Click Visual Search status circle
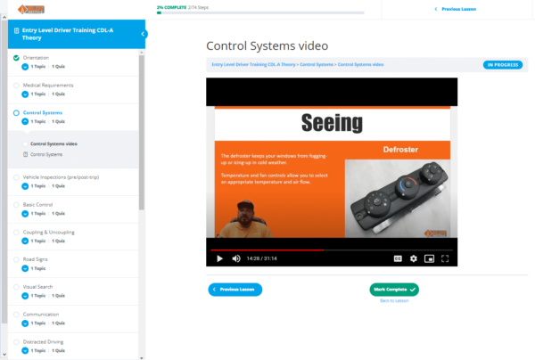This screenshot has height=360, width=535. pyautogui.click(x=16, y=287)
